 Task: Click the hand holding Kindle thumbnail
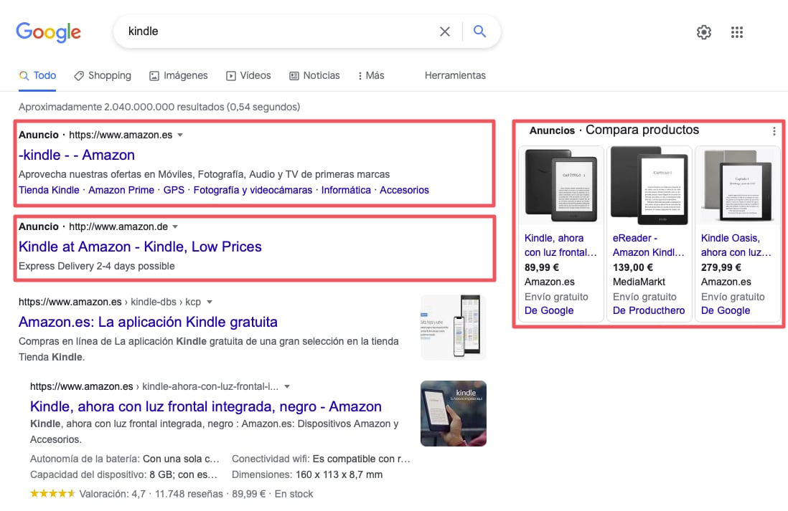tap(454, 414)
